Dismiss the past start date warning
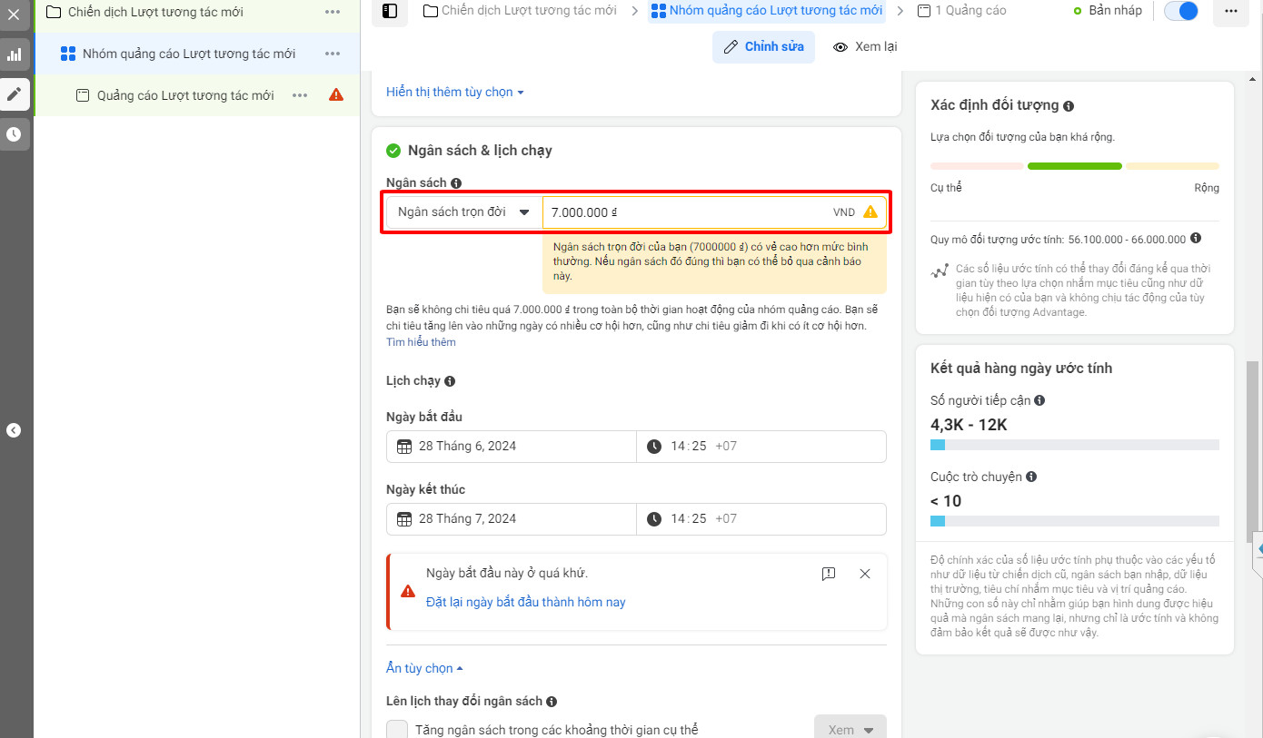The image size is (1263, 738). pos(865,574)
